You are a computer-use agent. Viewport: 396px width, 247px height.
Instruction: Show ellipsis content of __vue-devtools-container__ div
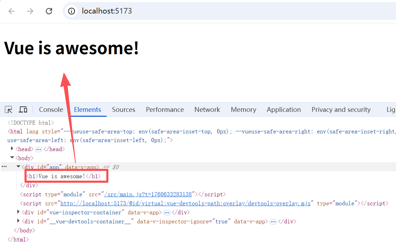coord(273,222)
